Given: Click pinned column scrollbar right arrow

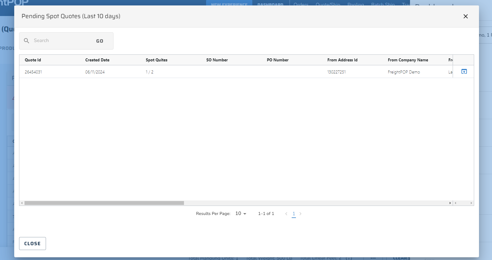Looking at the screenshot, I should pos(471,203).
